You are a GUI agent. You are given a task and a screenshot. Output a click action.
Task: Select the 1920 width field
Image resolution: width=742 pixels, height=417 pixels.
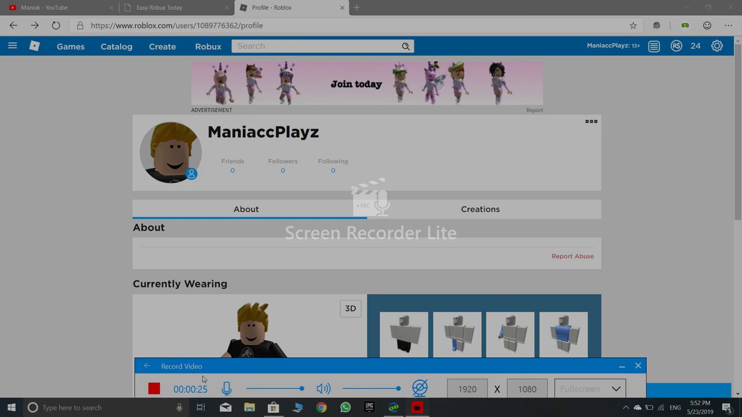point(467,389)
